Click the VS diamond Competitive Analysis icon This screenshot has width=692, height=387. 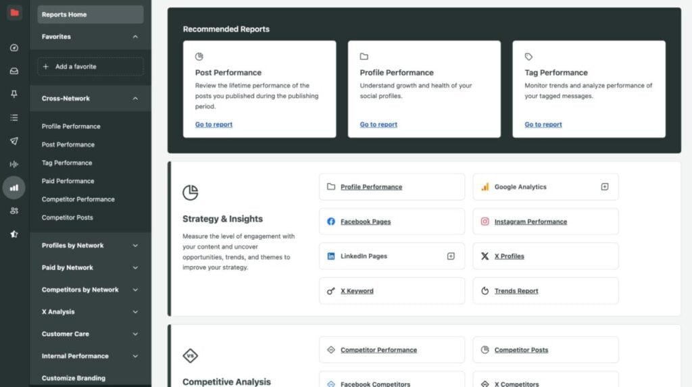(190, 356)
